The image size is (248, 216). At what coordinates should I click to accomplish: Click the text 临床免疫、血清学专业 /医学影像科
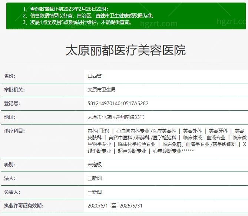(199, 144)
